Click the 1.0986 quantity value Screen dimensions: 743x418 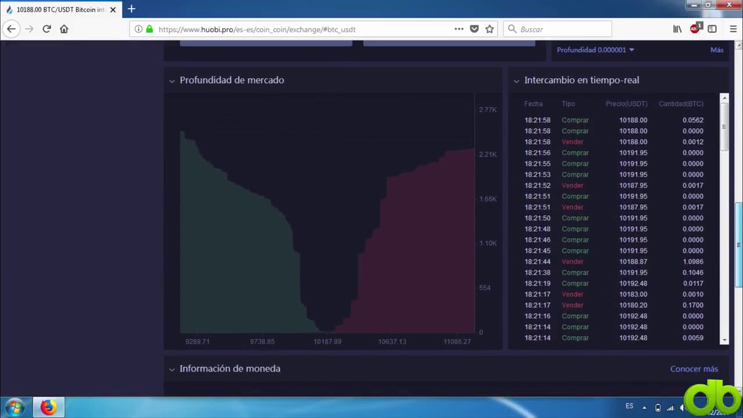coord(693,262)
